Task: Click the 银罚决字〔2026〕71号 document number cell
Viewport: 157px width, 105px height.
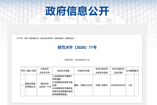Action: coord(45,85)
